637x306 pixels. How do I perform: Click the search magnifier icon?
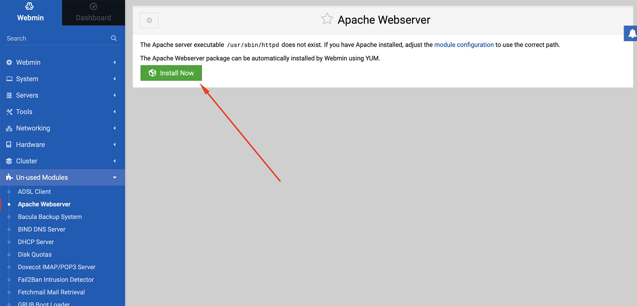(x=114, y=38)
